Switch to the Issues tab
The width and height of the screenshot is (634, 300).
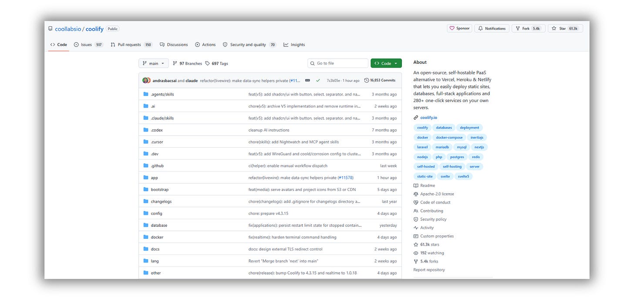click(88, 45)
